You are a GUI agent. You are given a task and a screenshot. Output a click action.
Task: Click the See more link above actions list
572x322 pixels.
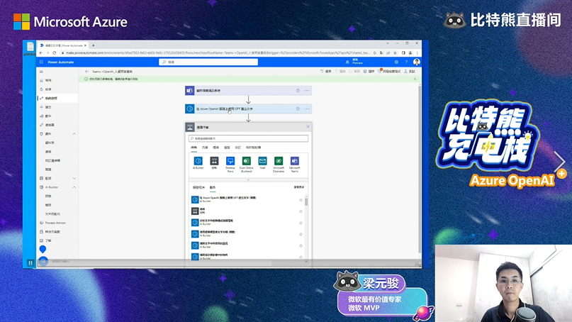coord(299,187)
